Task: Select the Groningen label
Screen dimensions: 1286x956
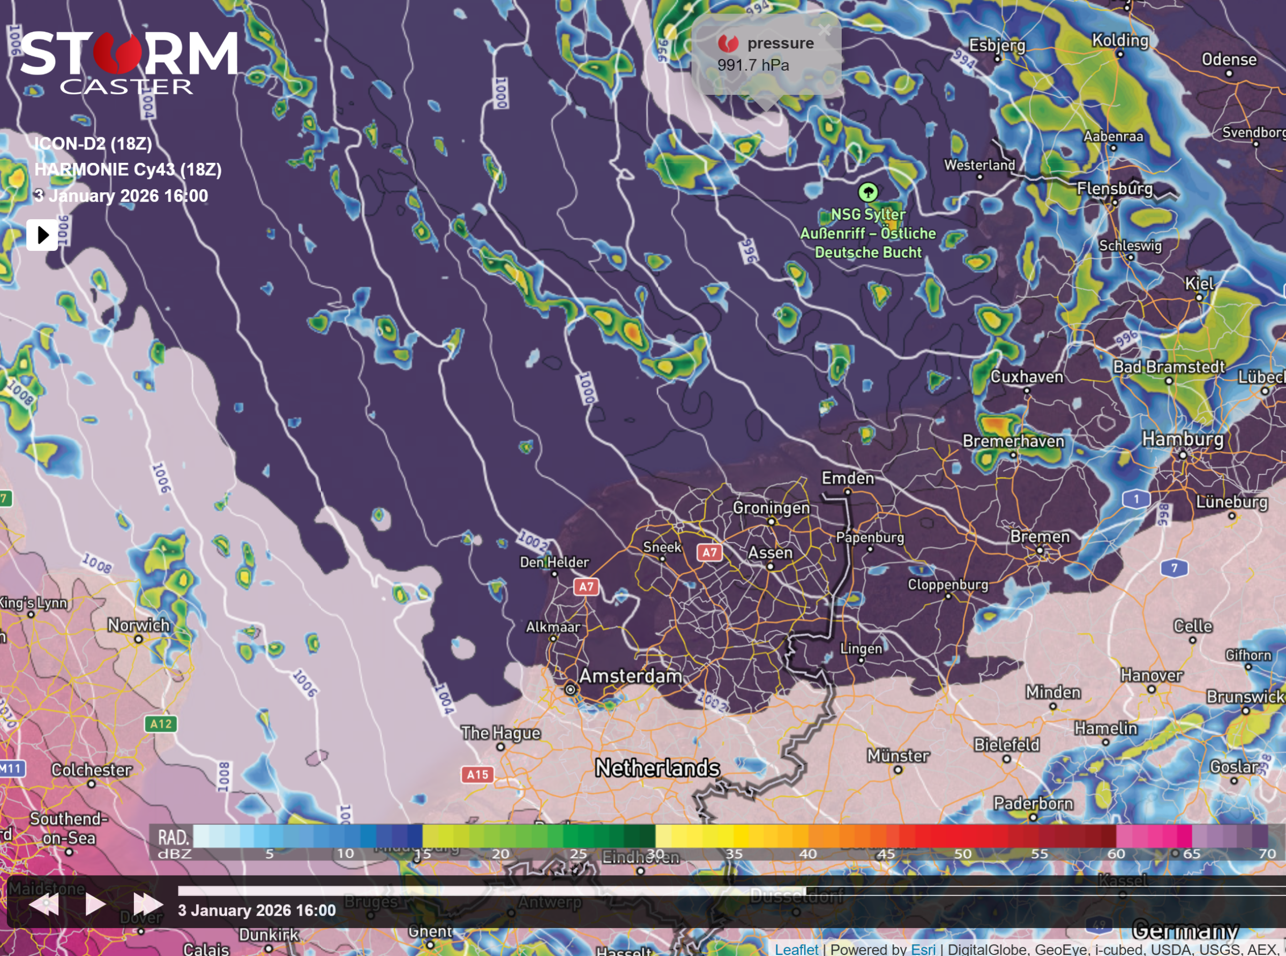Action: [x=771, y=507]
